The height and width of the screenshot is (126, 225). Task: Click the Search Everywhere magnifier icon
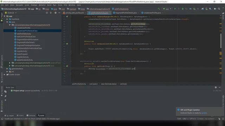point(219,9)
